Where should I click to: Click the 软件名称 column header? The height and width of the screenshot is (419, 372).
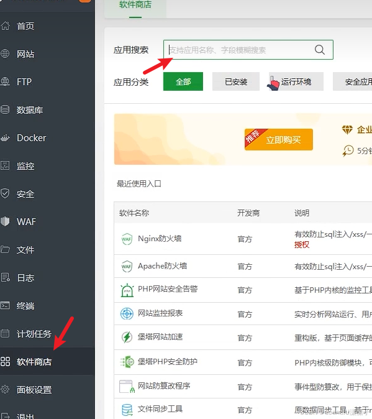click(134, 213)
